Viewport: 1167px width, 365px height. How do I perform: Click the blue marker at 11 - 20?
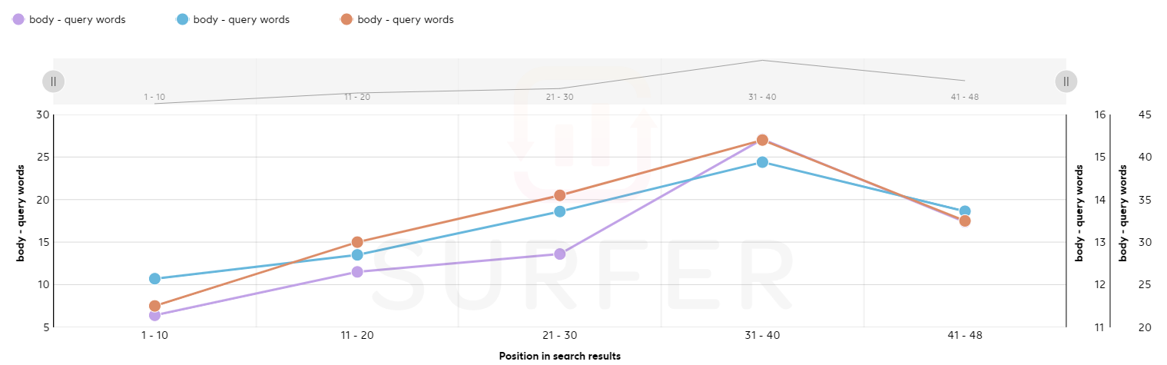357,254
